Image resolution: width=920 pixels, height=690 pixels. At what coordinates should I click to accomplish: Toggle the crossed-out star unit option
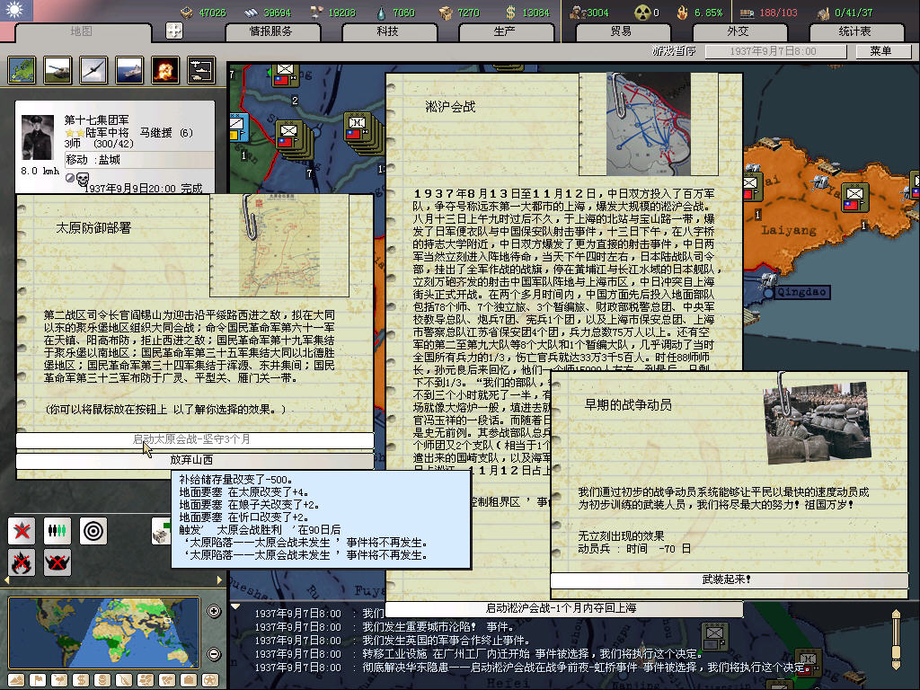tap(22, 532)
